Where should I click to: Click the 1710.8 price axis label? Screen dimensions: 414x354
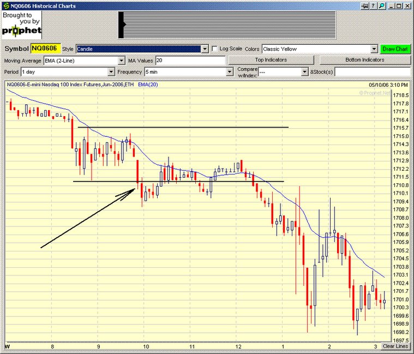401,185
